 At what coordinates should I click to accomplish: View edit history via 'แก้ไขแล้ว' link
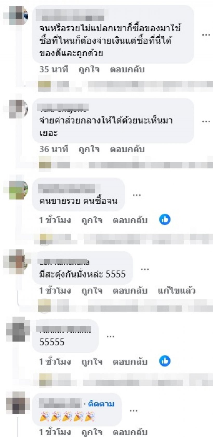pyautogui.click(x=176, y=291)
